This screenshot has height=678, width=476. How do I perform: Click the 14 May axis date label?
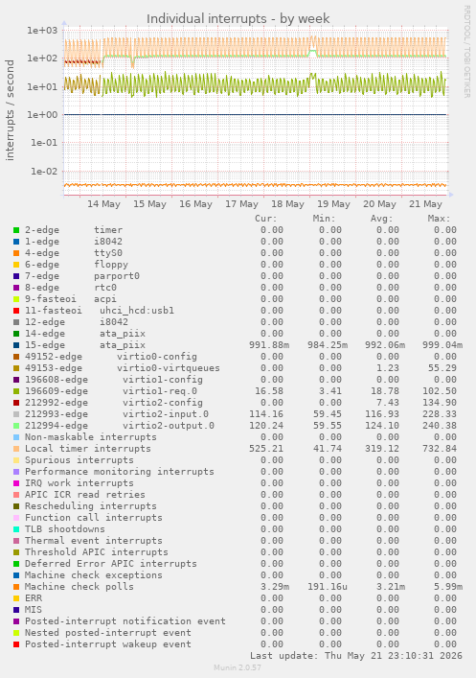[x=103, y=204]
